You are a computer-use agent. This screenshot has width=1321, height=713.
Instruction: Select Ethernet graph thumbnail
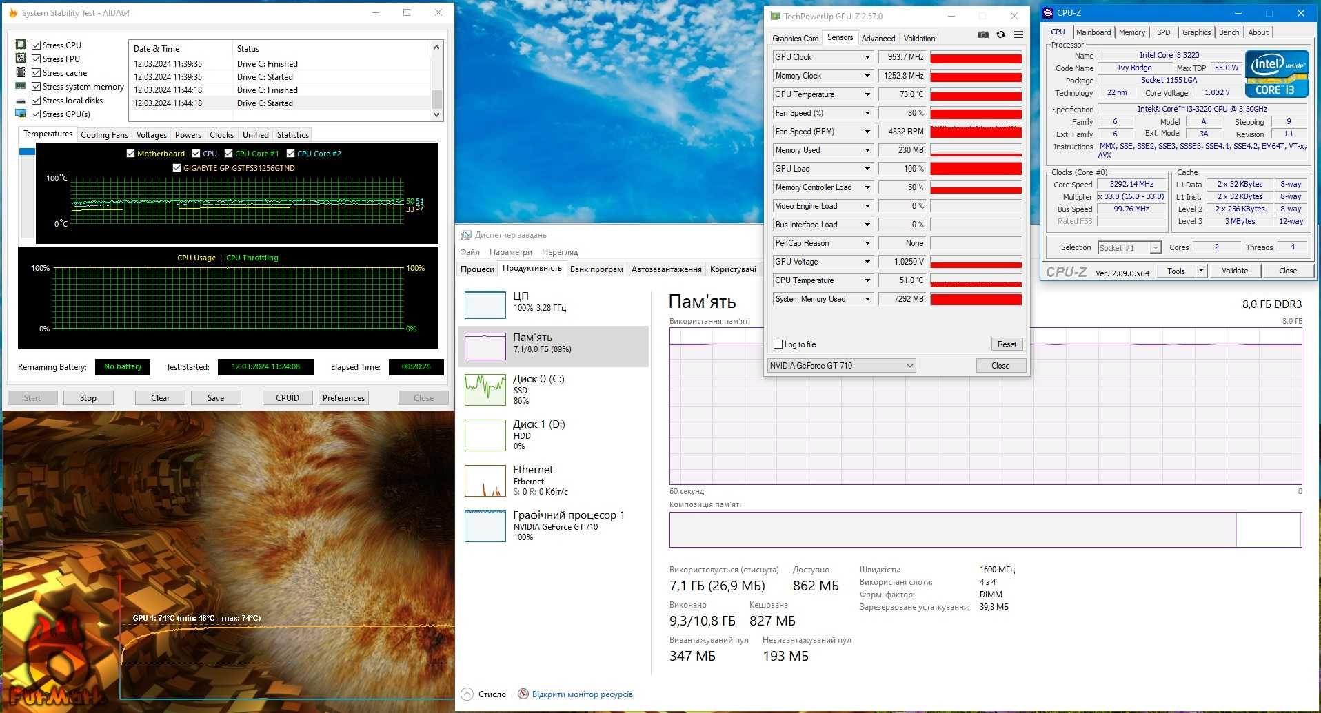(485, 481)
